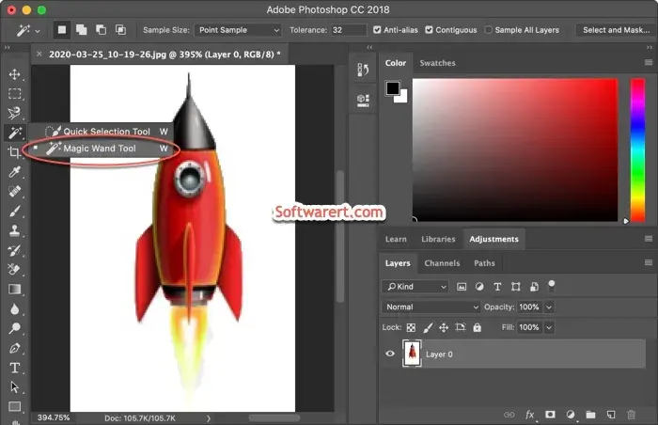Viewport: 658px width, 425px height.
Task: Enable Sample All Layers checkbox
Action: point(489,30)
